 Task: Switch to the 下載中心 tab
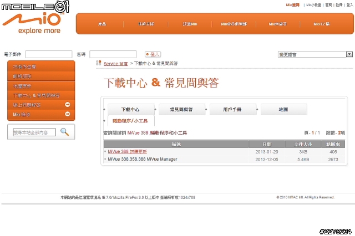tap(131, 109)
